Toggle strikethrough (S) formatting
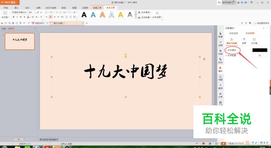 pyautogui.click(x=24, y=17)
